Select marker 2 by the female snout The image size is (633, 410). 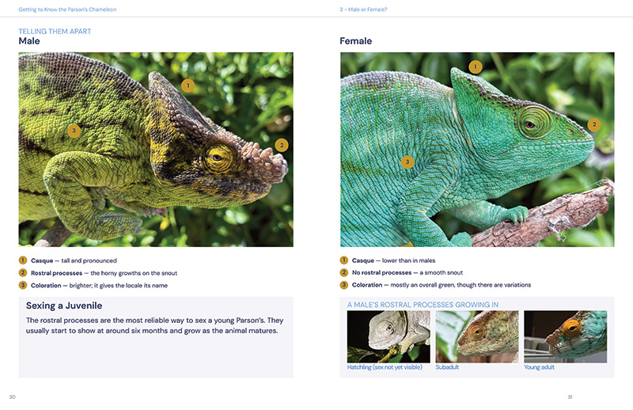(x=594, y=124)
